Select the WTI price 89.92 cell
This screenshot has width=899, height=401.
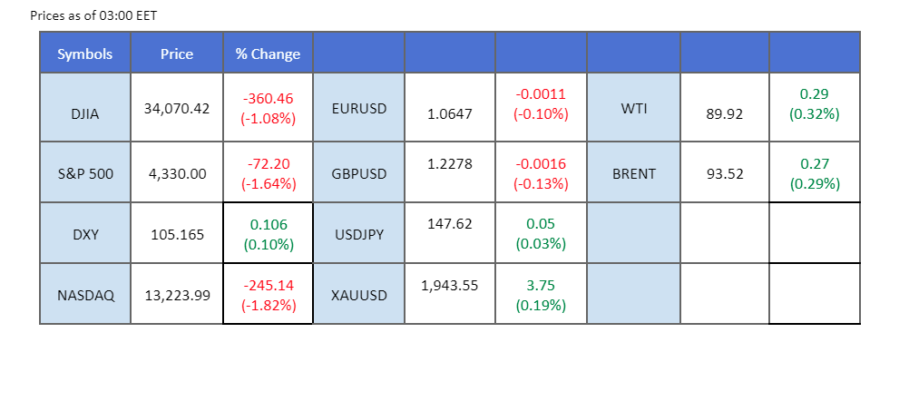point(724,115)
